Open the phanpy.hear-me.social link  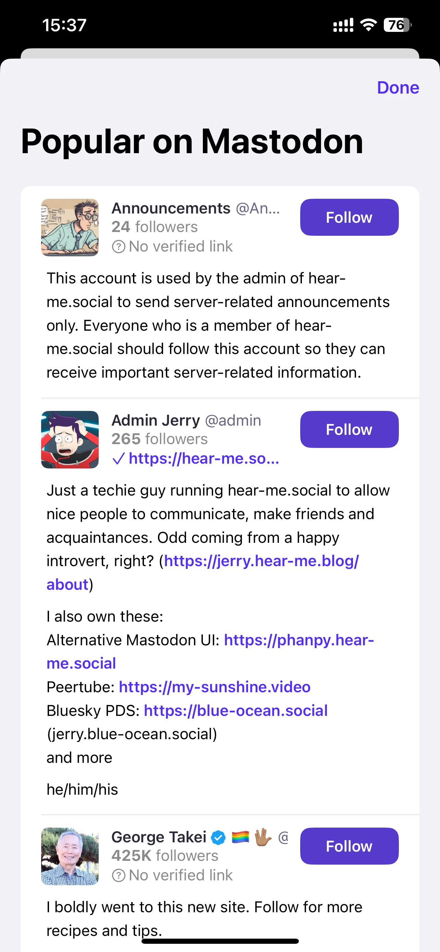click(210, 651)
